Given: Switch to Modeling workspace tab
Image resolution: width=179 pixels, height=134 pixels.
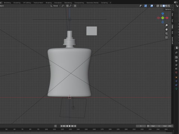Looking at the screenshot, I should point(7,3).
